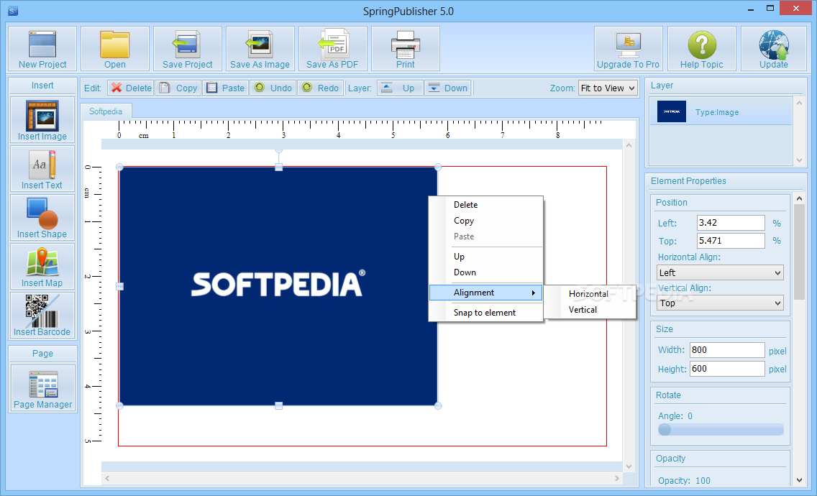817x496 pixels.
Task: Print the current design
Action: [x=406, y=49]
